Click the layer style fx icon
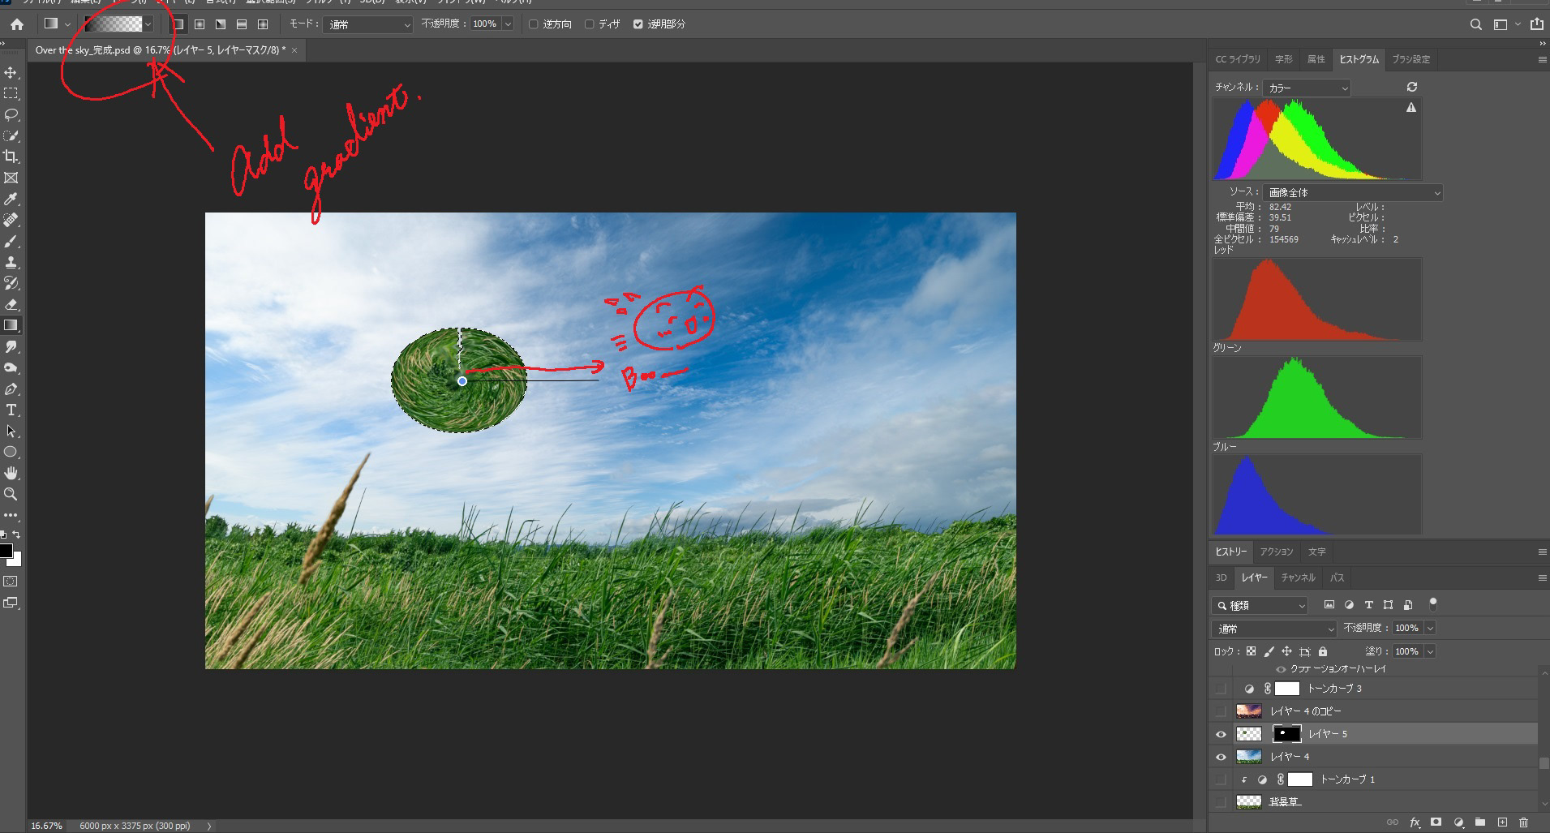 coord(1415,822)
